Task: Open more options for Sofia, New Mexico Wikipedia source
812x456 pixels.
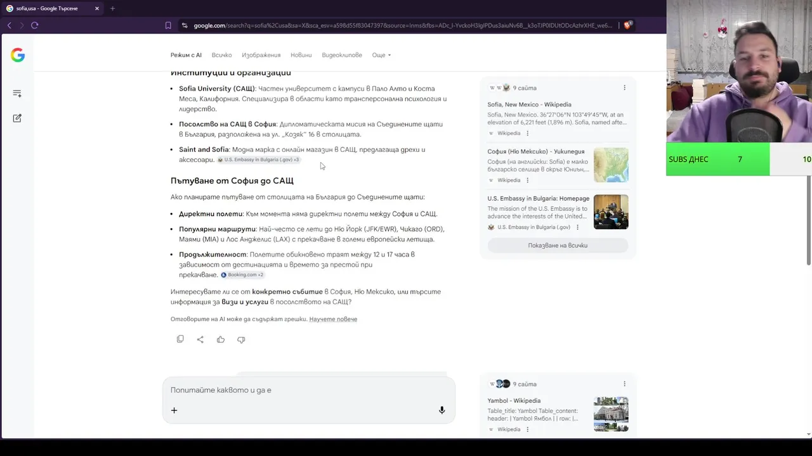Action: [527, 134]
